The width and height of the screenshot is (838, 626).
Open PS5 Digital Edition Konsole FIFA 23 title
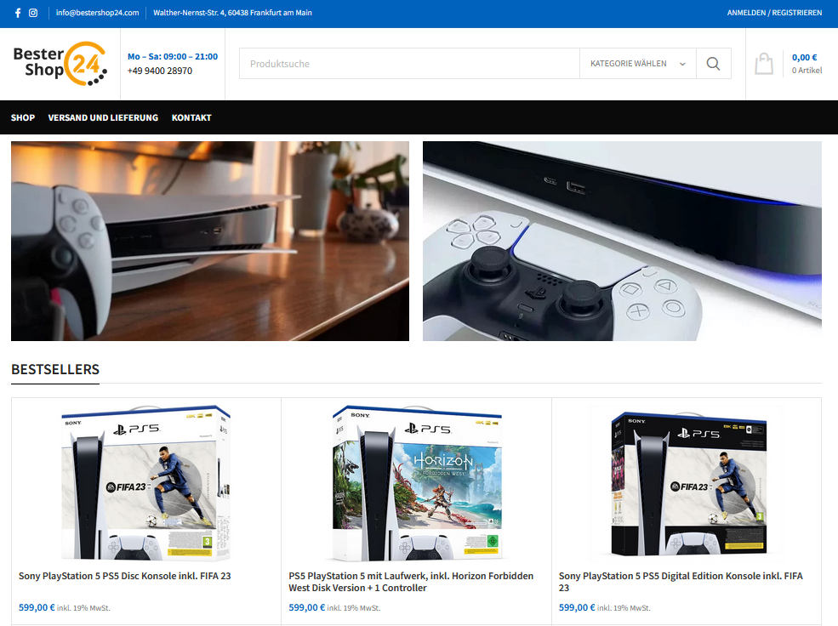[681, 582]
